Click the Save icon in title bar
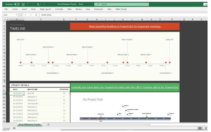 coord(23,4)
